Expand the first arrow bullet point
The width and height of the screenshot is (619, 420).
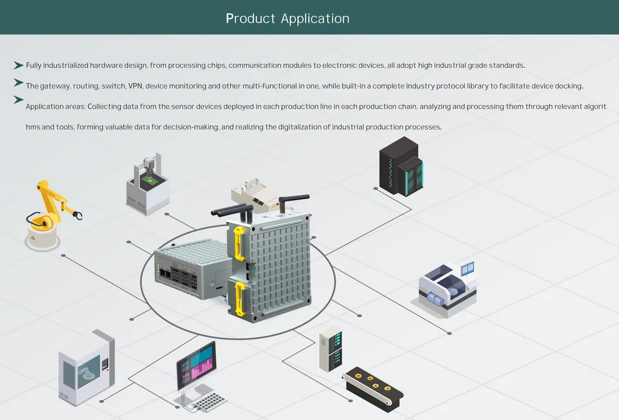[18, 64]
